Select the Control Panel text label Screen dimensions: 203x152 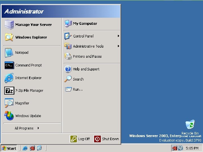(83, 36)
